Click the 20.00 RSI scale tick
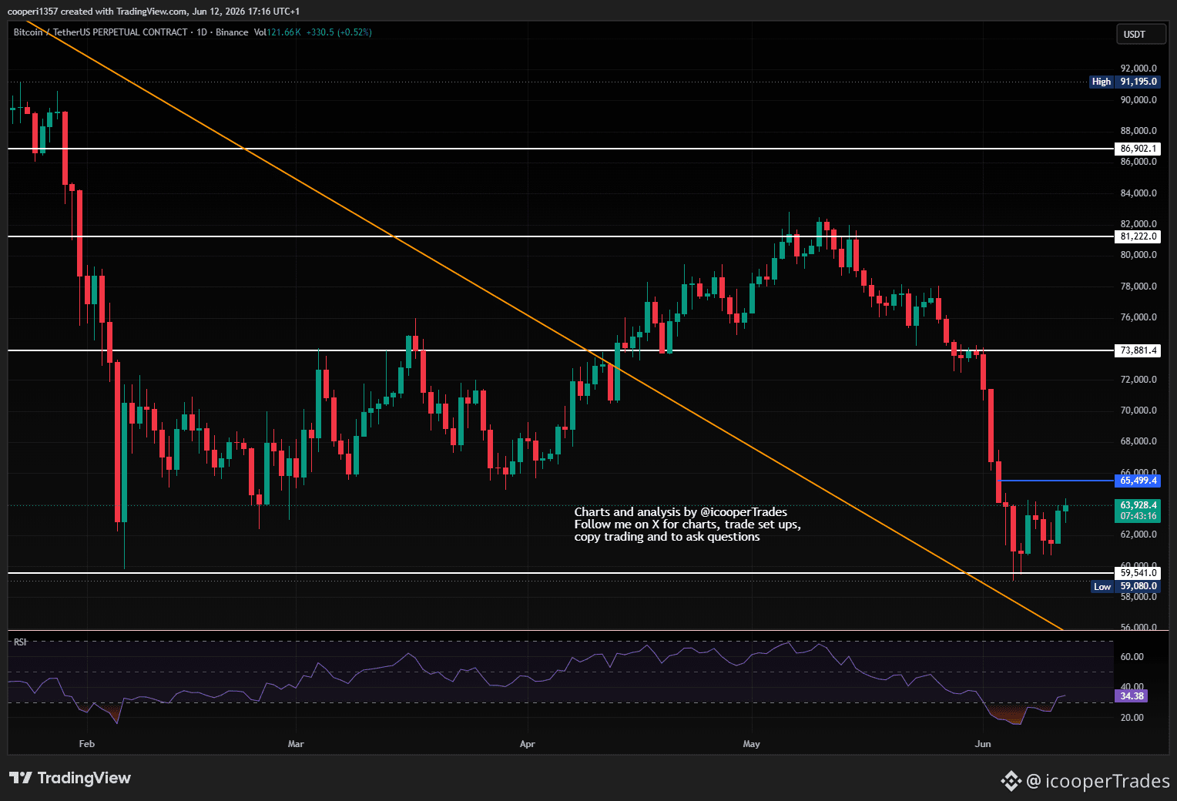Image resolution: width=1177 pixels, height=801 pixels. (x=1132, y=718)
